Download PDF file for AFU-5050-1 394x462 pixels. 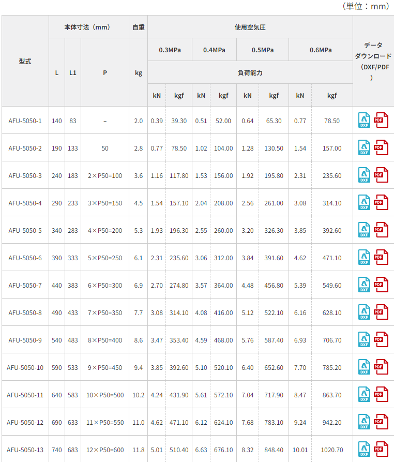382,121
